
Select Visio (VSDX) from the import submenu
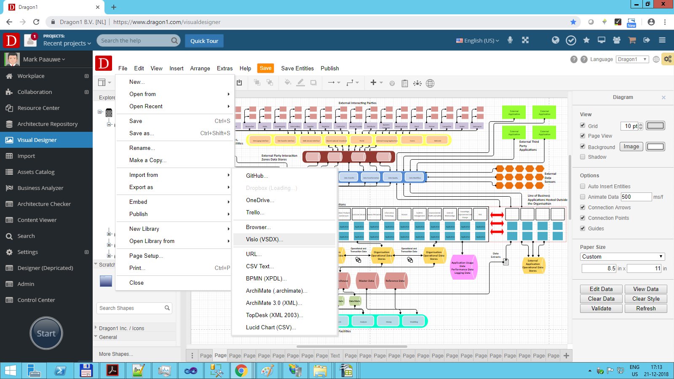click(264, 239)
